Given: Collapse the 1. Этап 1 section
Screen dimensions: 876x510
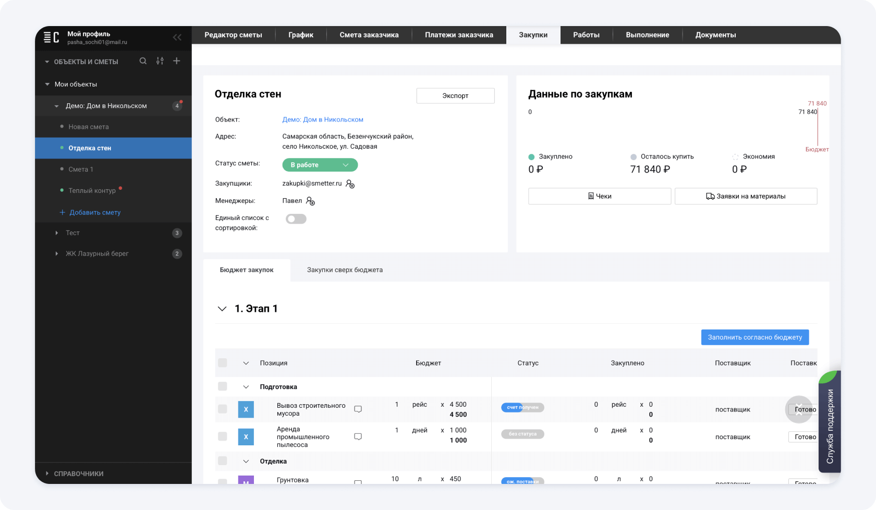Looking at the screenshot, I should 222,309.
